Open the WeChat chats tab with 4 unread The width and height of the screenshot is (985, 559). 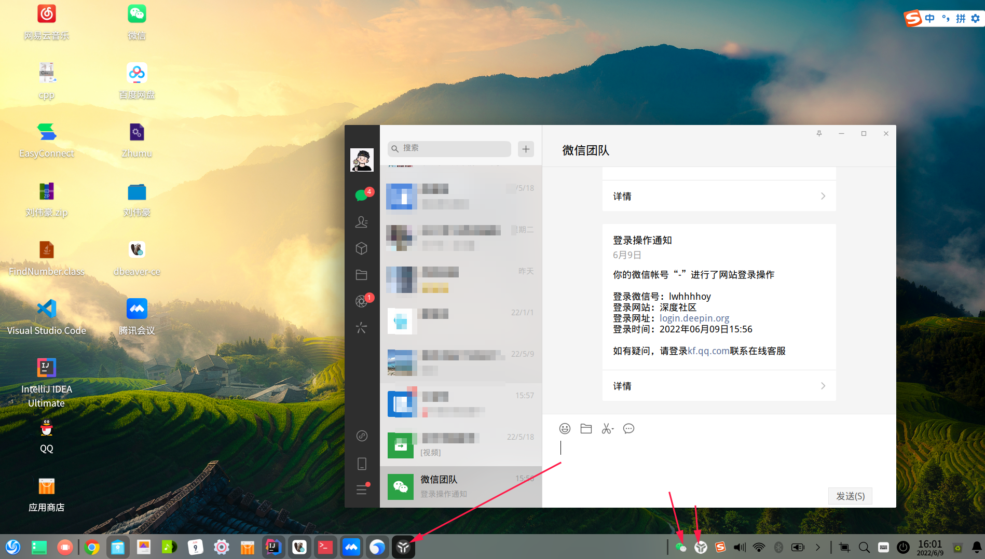pyautogui.click(x=362, y=195)
